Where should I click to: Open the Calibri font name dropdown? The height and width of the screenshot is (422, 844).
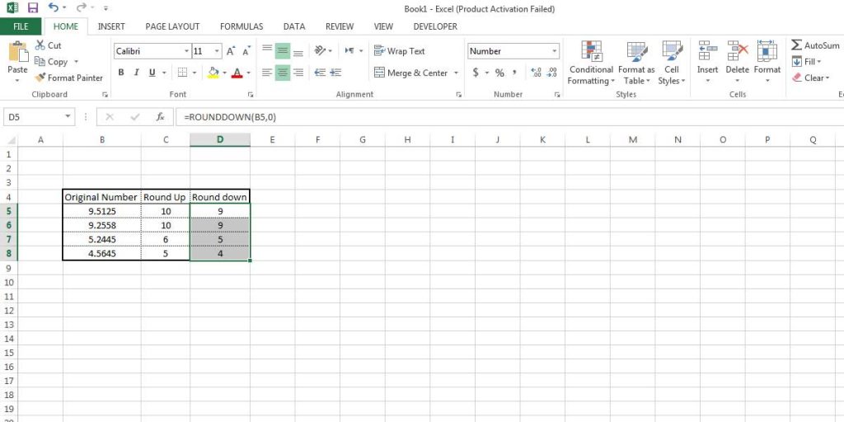(187, 51)
